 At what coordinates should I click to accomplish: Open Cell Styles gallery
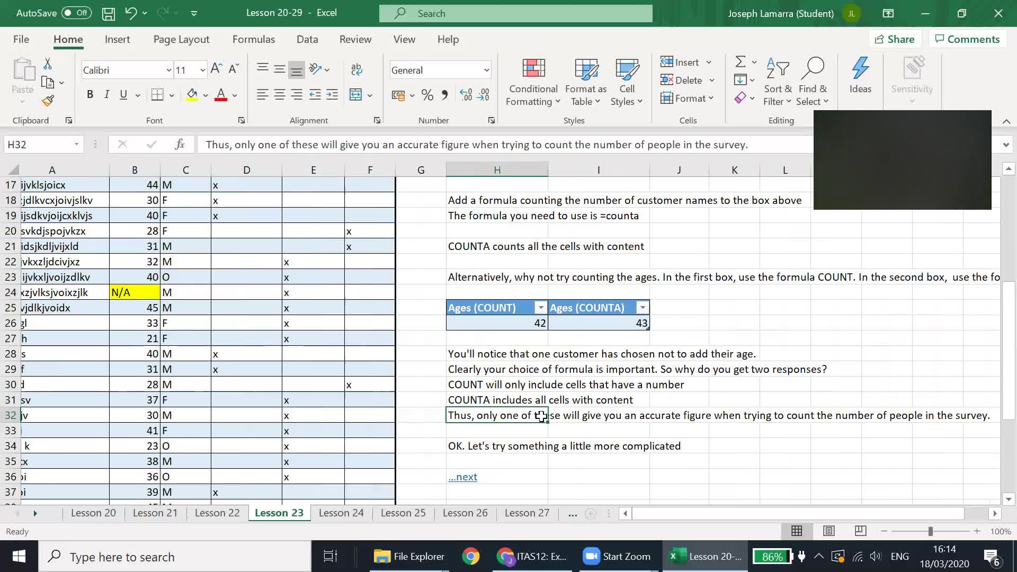pos(627,82)
